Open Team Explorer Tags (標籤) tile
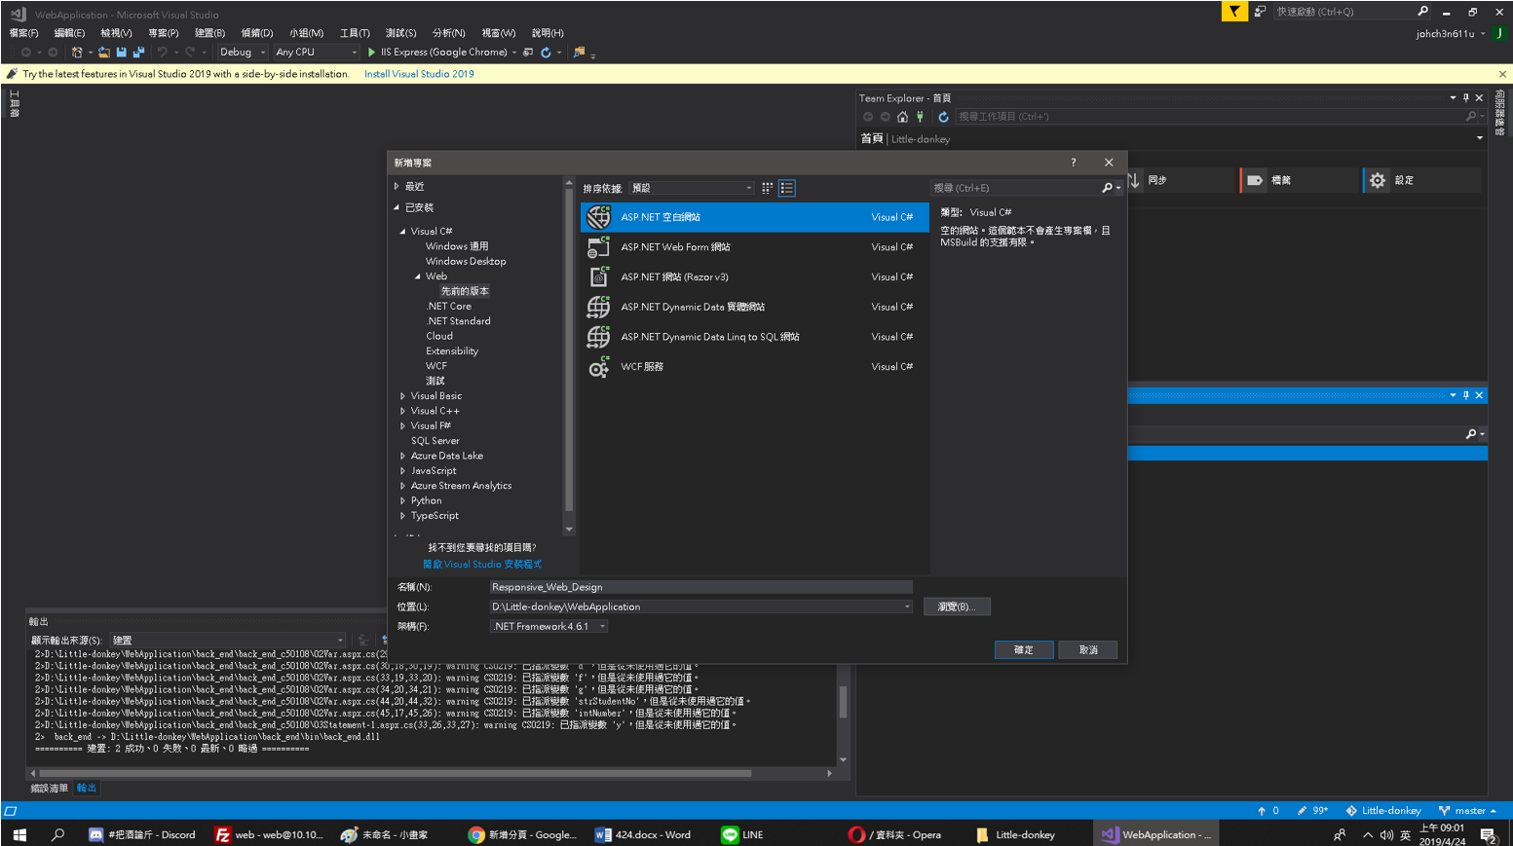Image resolution: width=1513 pixels, height=846 pixels. (x=1299, y=180)
